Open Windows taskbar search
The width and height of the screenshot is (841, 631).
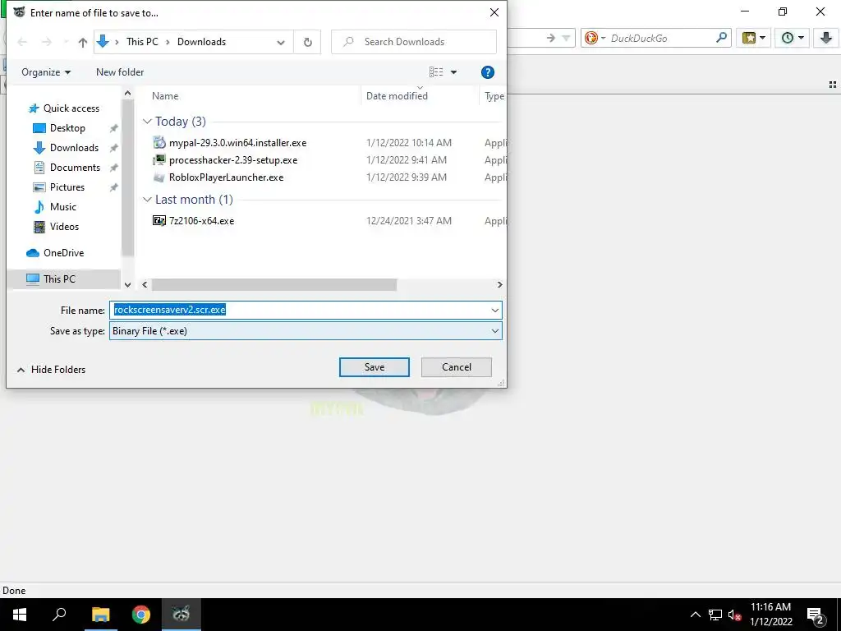pyautogui.click(x=59, y=615)
